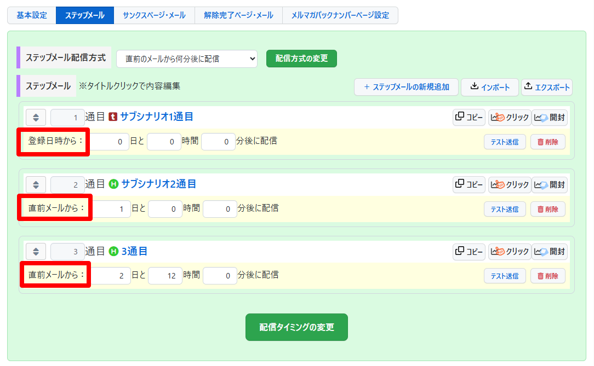594x366 pixels.
Task: Focus the hours field of 3通目 mail
Action: (x=165, y=276)
